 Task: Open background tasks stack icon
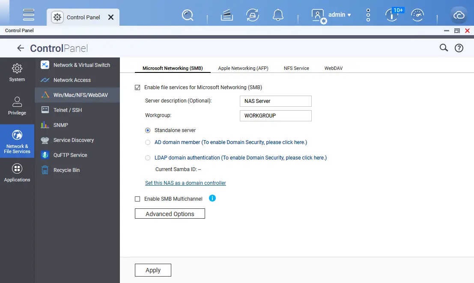point(227,15)
